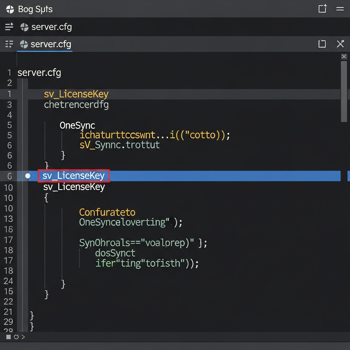The height and width of the screenshot is (350, 350).
Task: Click highlighted sv_LicenseKey in selected line
Action: coord(74,176)
